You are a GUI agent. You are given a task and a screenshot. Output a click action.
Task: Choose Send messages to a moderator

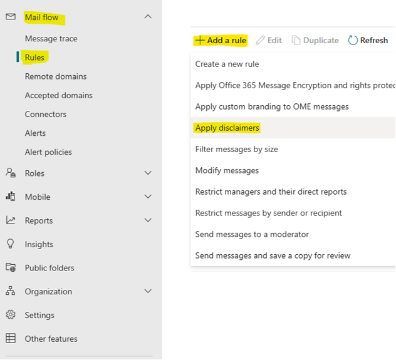point(293,234)
